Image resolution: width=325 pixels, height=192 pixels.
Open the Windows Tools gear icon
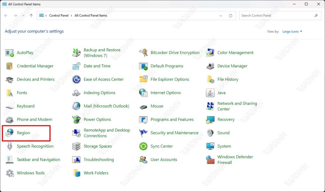tap(10, 173)
